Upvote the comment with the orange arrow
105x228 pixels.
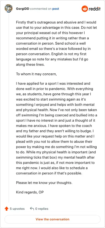click(7, 209)
